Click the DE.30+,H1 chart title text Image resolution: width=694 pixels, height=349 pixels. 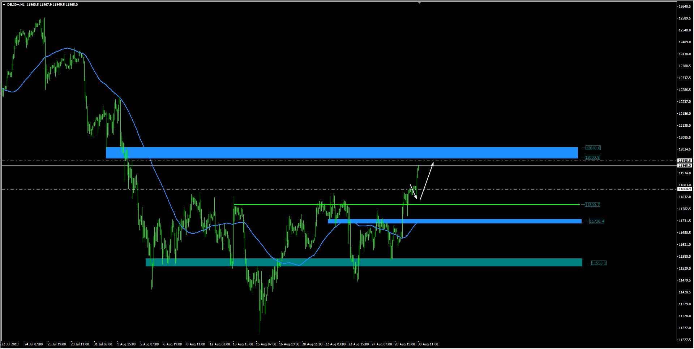(x=16, y=5)
